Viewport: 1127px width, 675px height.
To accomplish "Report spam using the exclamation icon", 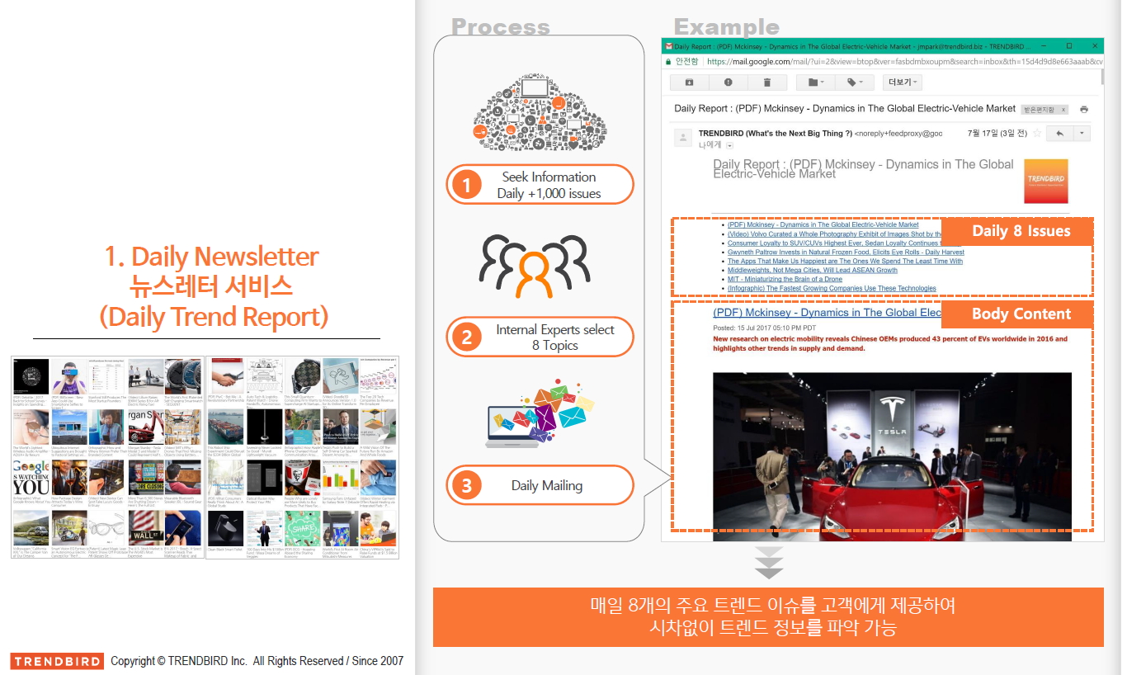I will pos(729,83).
